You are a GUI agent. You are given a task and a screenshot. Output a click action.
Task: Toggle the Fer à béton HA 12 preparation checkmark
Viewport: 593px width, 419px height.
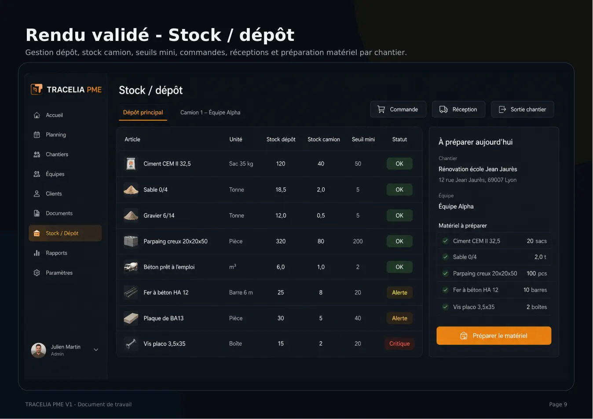pyautogui.click(x=445, y=290)
